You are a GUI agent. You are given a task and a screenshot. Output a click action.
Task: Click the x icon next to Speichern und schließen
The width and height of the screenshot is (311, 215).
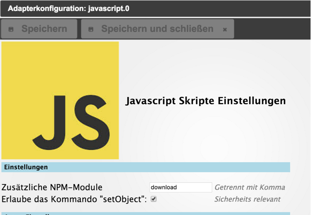[225, 29]
